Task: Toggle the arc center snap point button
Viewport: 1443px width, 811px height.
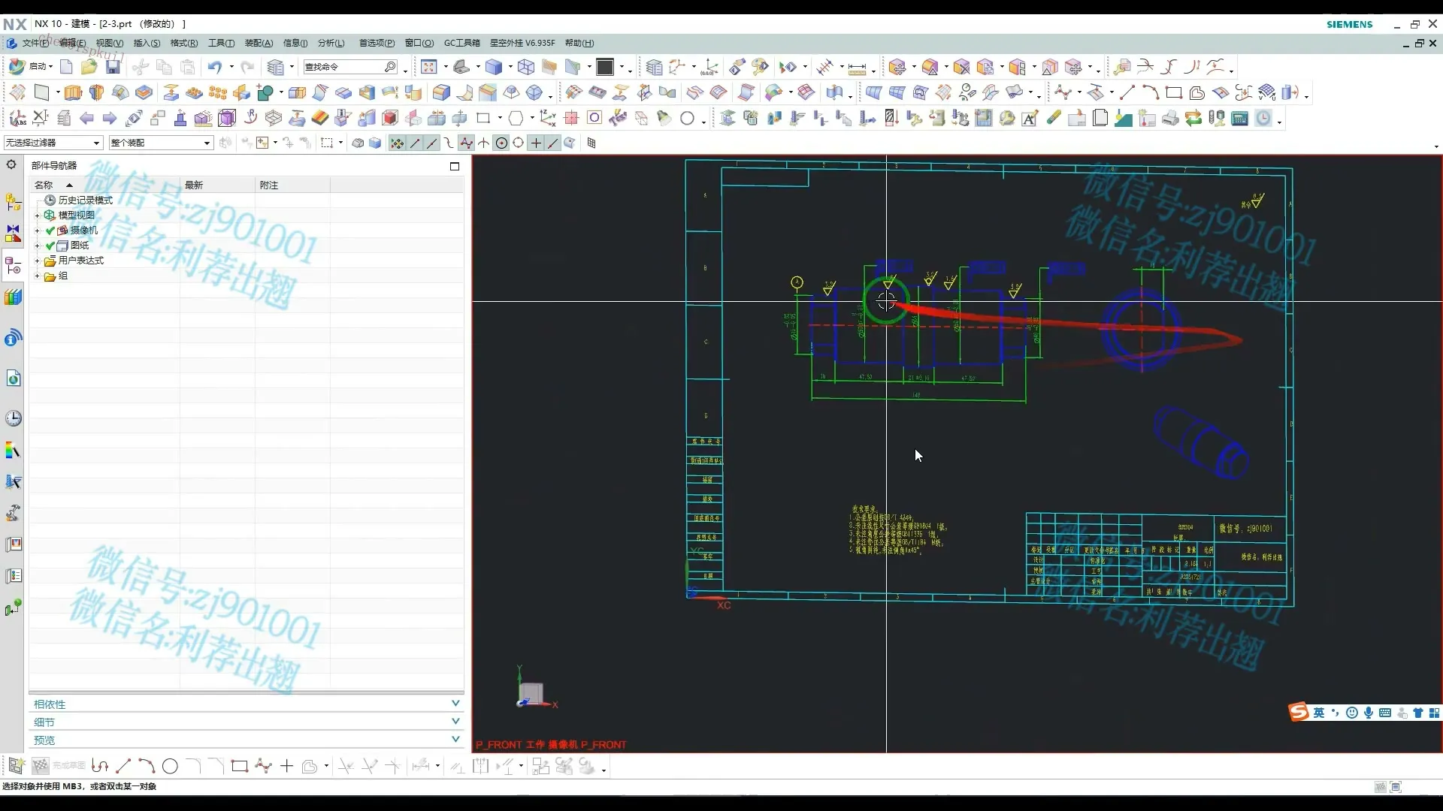Action: point(501,143)
